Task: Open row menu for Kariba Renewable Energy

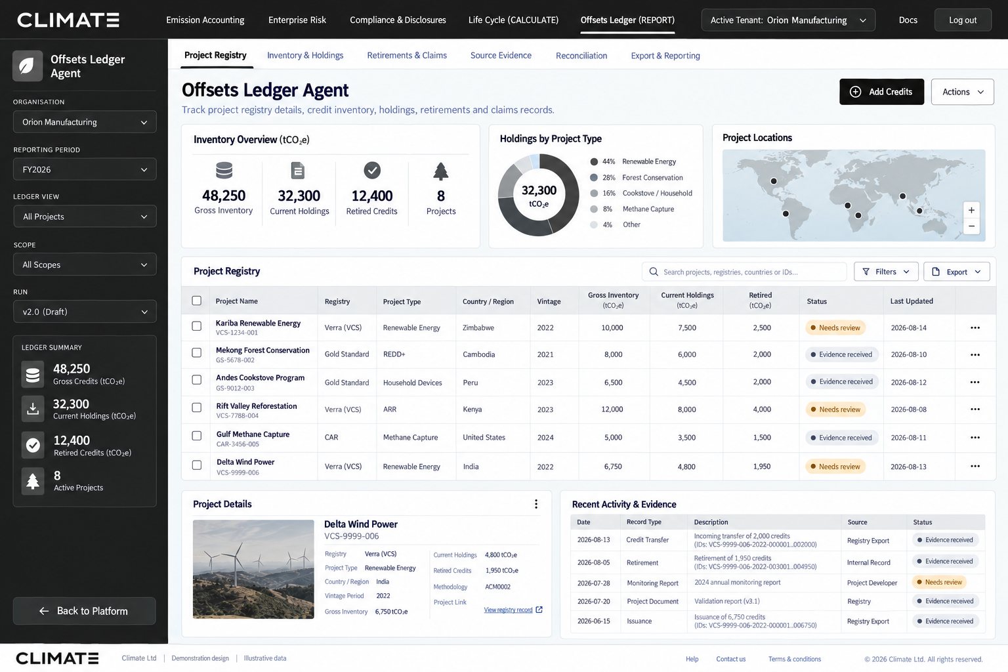Action: coord(975,327)
